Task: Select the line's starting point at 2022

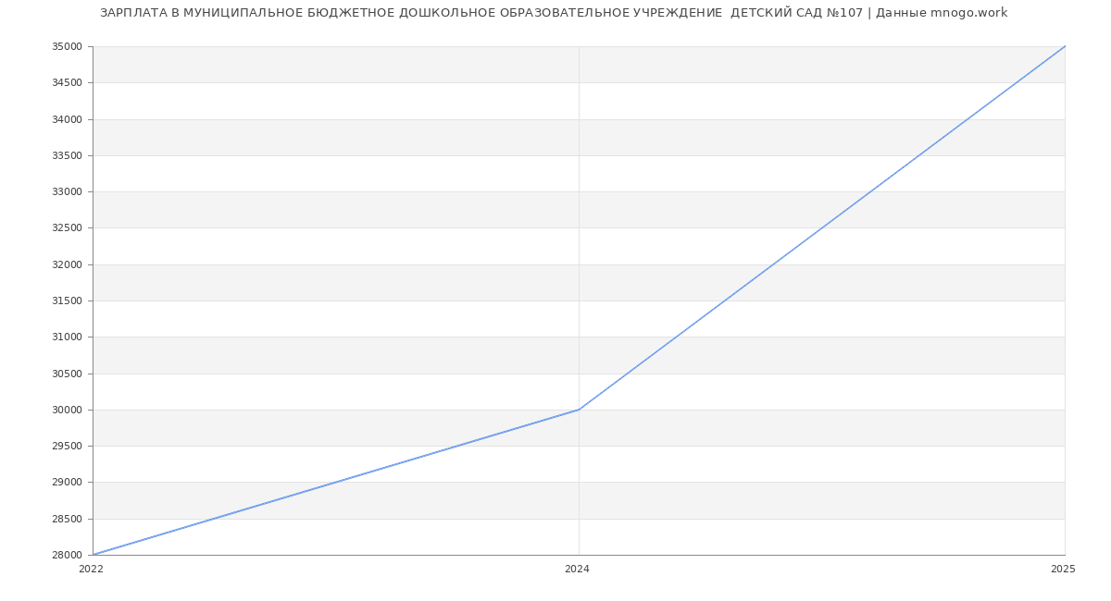Action: [94, 555]
